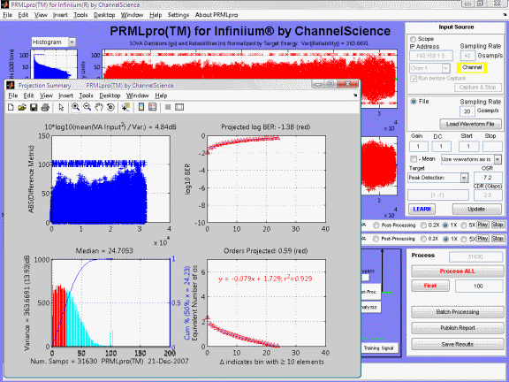Open Tools menu in Projection Summary window
This screenshot has height=382, width=509.
coord(86,95)
